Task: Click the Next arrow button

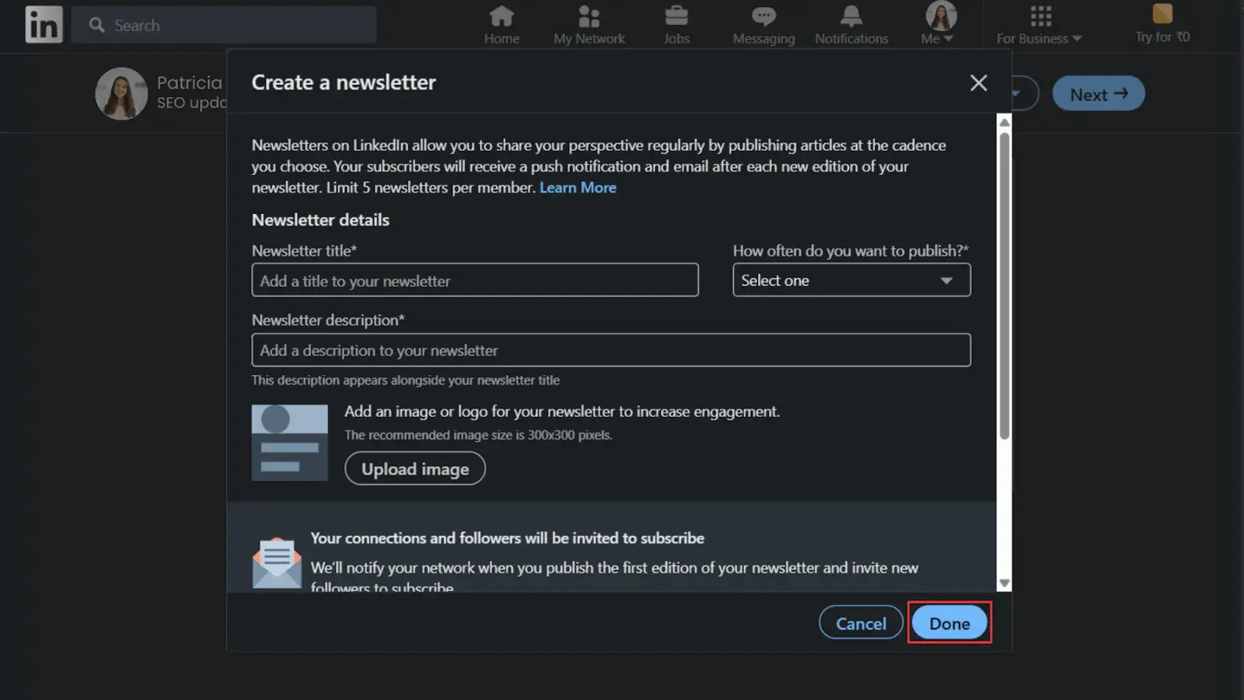Action: 1098,93
